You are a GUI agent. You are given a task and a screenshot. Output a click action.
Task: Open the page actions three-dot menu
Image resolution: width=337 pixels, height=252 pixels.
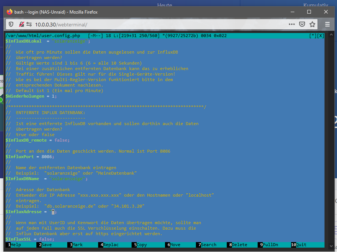291,25
